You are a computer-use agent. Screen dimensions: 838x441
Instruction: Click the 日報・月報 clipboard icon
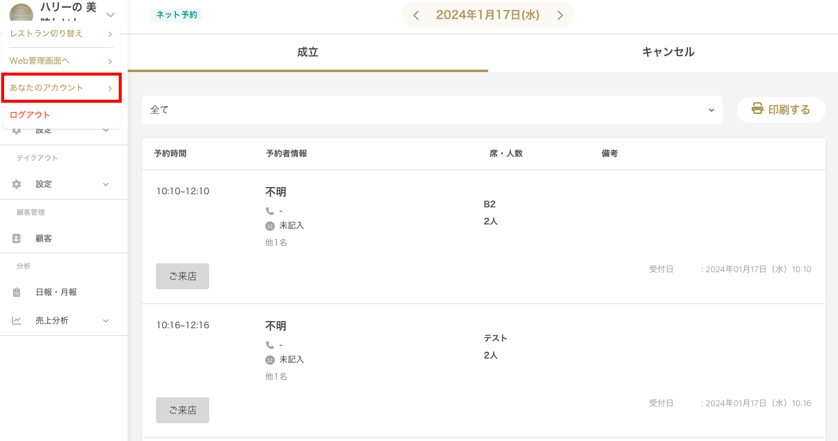(17, 292)
